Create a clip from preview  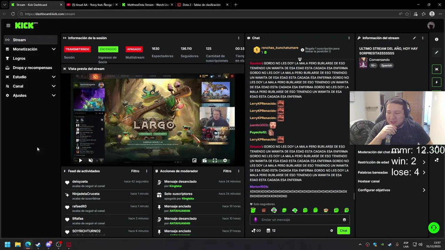coord(204,160)
